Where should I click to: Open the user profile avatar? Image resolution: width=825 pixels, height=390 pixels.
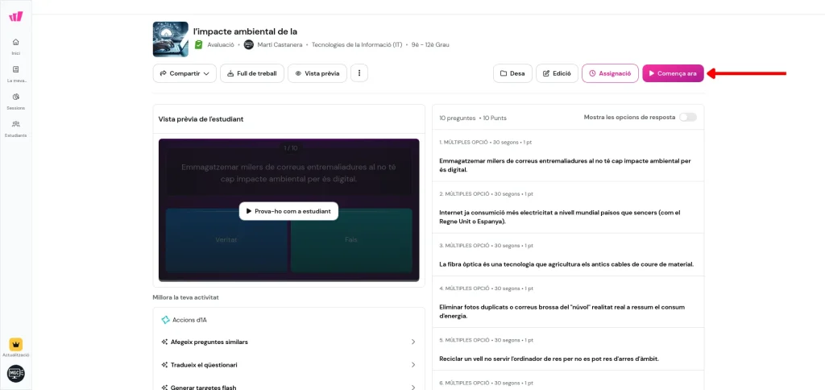[x=16, y=373]
